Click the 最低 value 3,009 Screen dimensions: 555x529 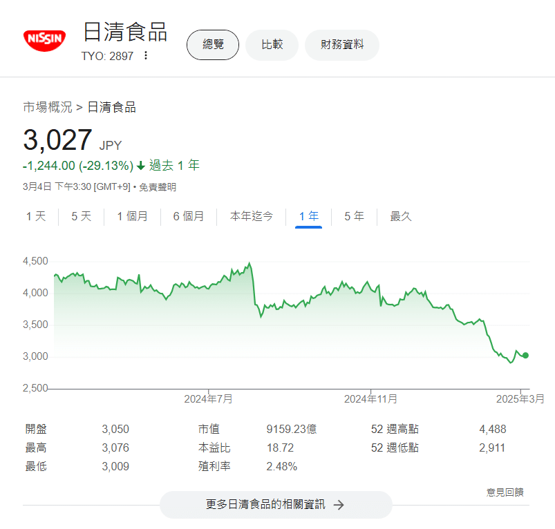[115, 466]
